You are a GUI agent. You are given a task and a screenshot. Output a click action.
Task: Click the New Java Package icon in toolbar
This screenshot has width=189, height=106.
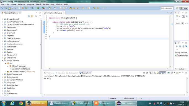[23, 8]
